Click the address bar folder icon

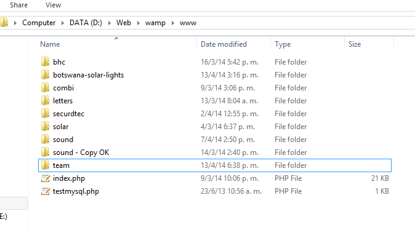click(4, 23)
